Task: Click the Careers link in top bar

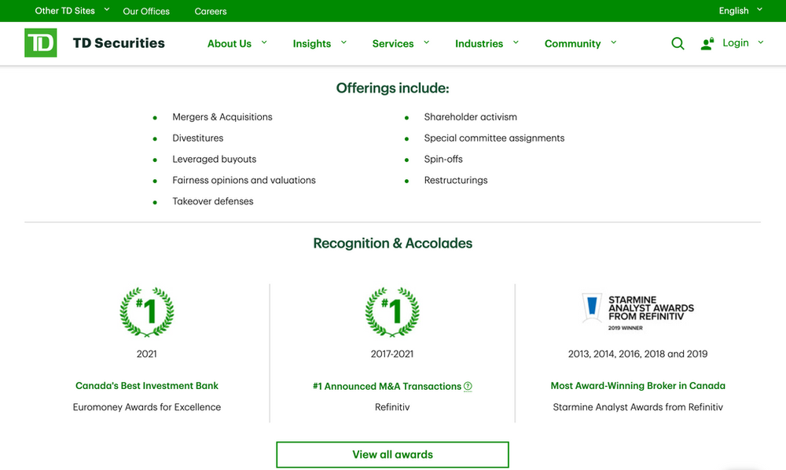Action: [210, 11]
